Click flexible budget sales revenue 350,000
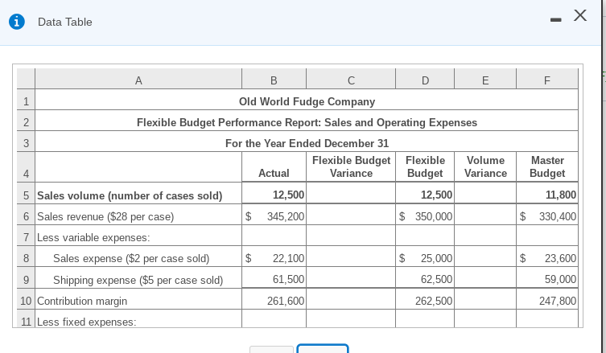The image size is (606, 353). (x=434, y=216)
